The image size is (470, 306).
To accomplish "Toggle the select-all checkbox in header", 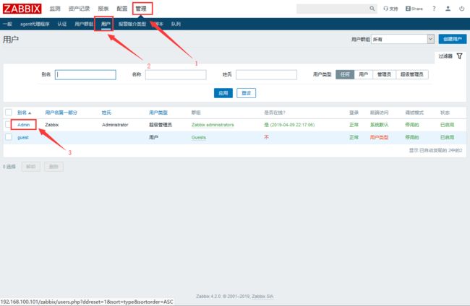I will point(9,112).
